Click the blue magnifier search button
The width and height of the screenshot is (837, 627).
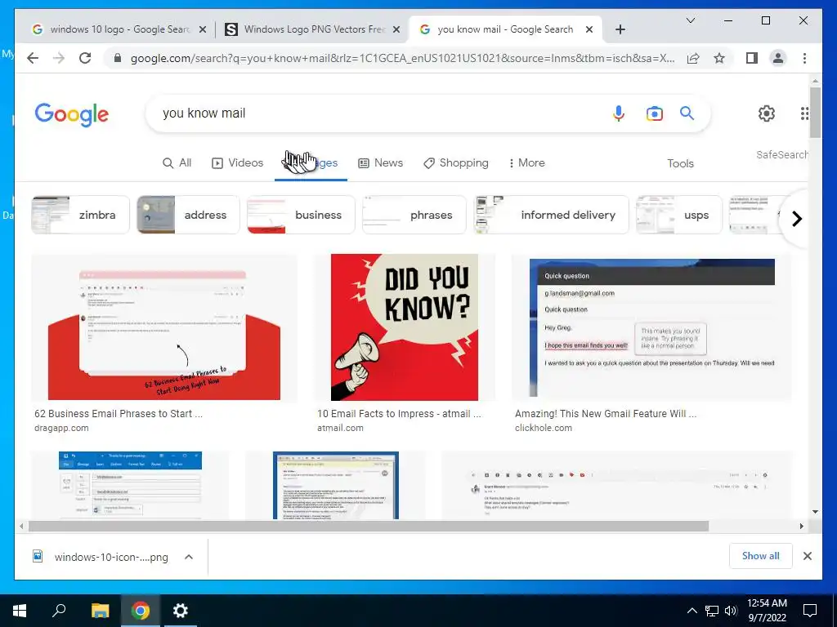click(x=687, y=113)
